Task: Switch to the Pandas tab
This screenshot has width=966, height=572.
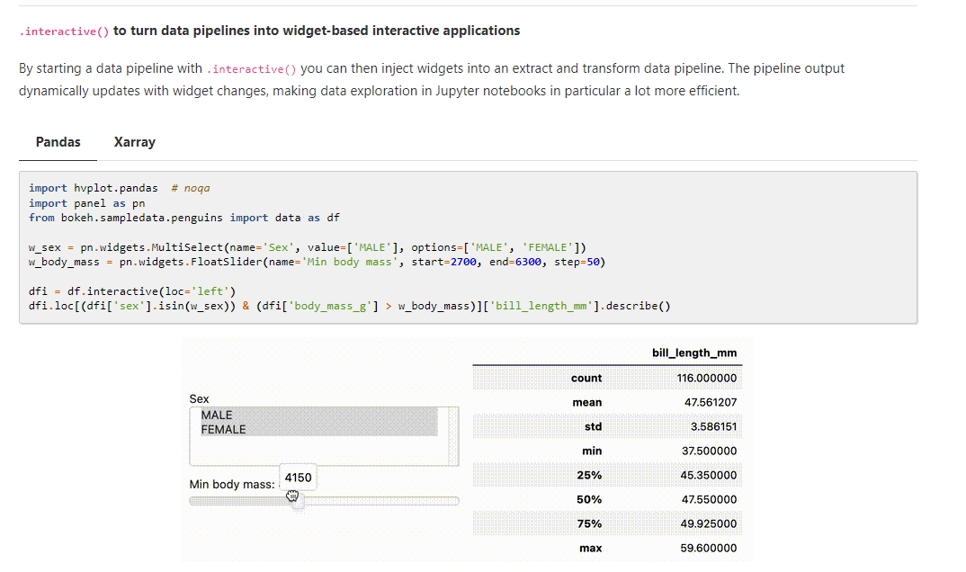Action: (58, 141)
